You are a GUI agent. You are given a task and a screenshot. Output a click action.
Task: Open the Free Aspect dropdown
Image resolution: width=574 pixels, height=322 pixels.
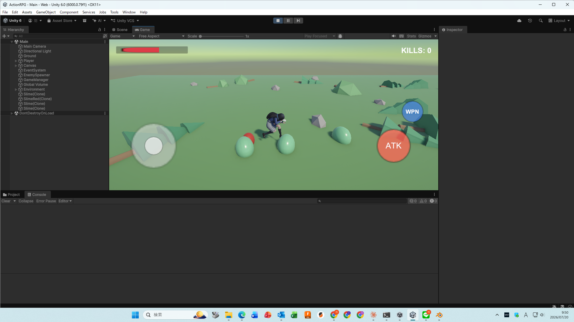click(161, 36)
